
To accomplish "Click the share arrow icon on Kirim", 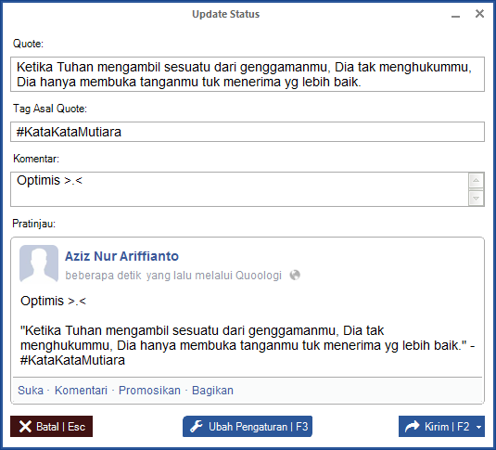I will (x=412, y=427).
